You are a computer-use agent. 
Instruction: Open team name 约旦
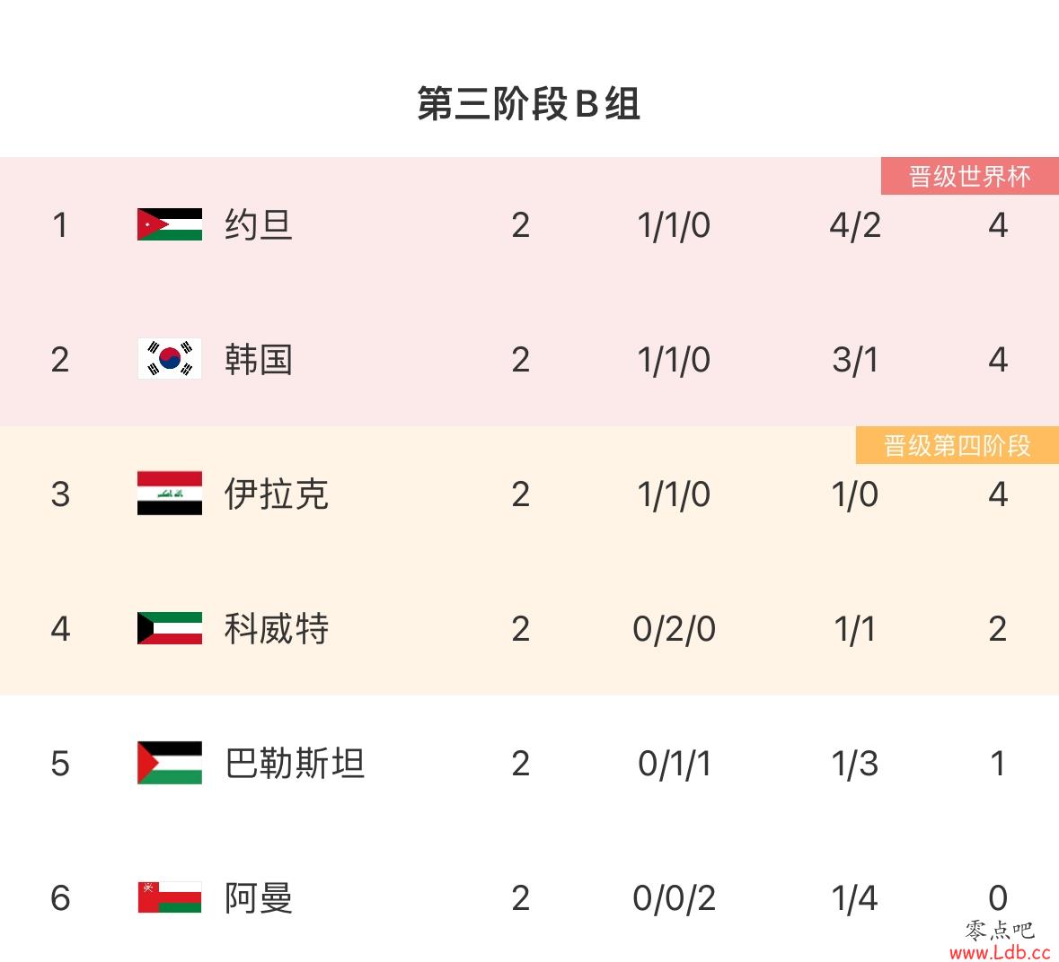click(259, 224)
